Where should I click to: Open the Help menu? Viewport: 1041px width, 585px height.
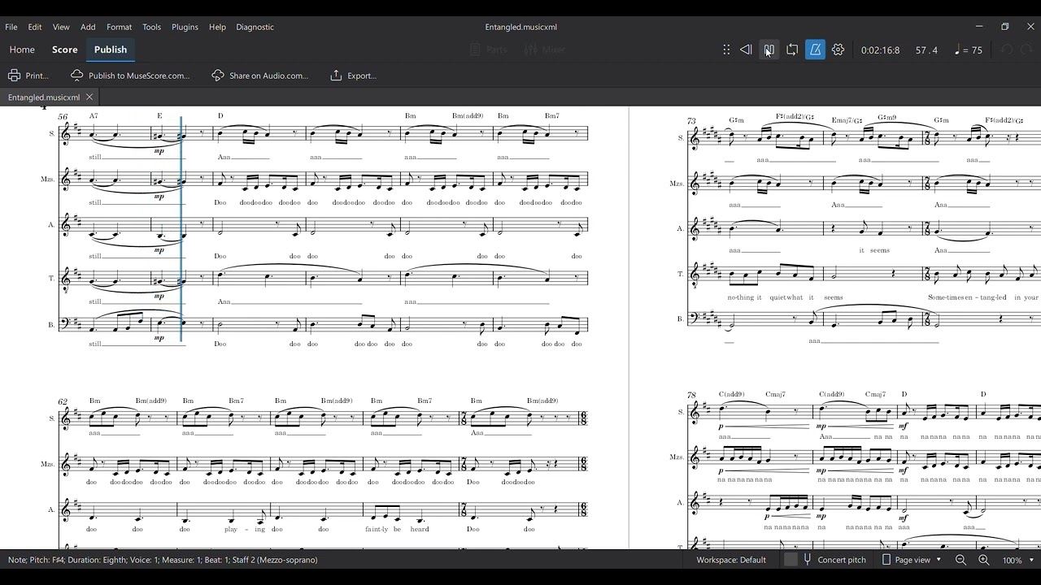(x=217, y=27)
